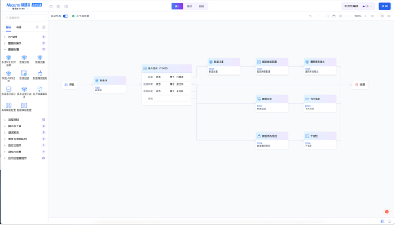This screenshot has height=225, width=395.
Task: Click the undo arrow in canvas toolbar
Action: coord(310,16)
